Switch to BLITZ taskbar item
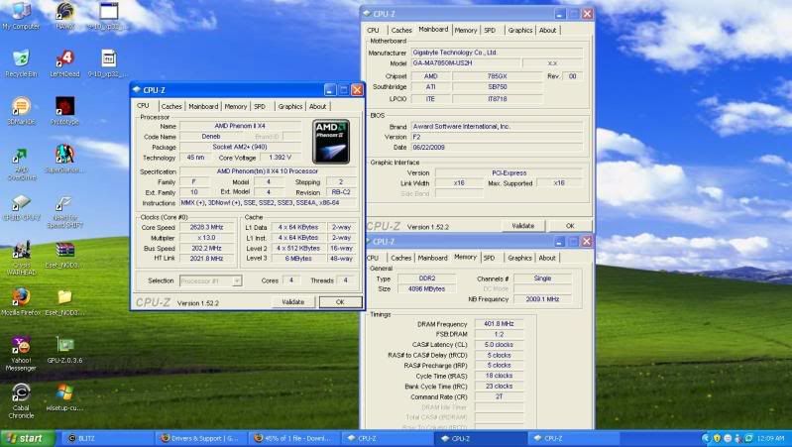Image resolution: width=792 pixels, height=447 pixels. point(109,438)
